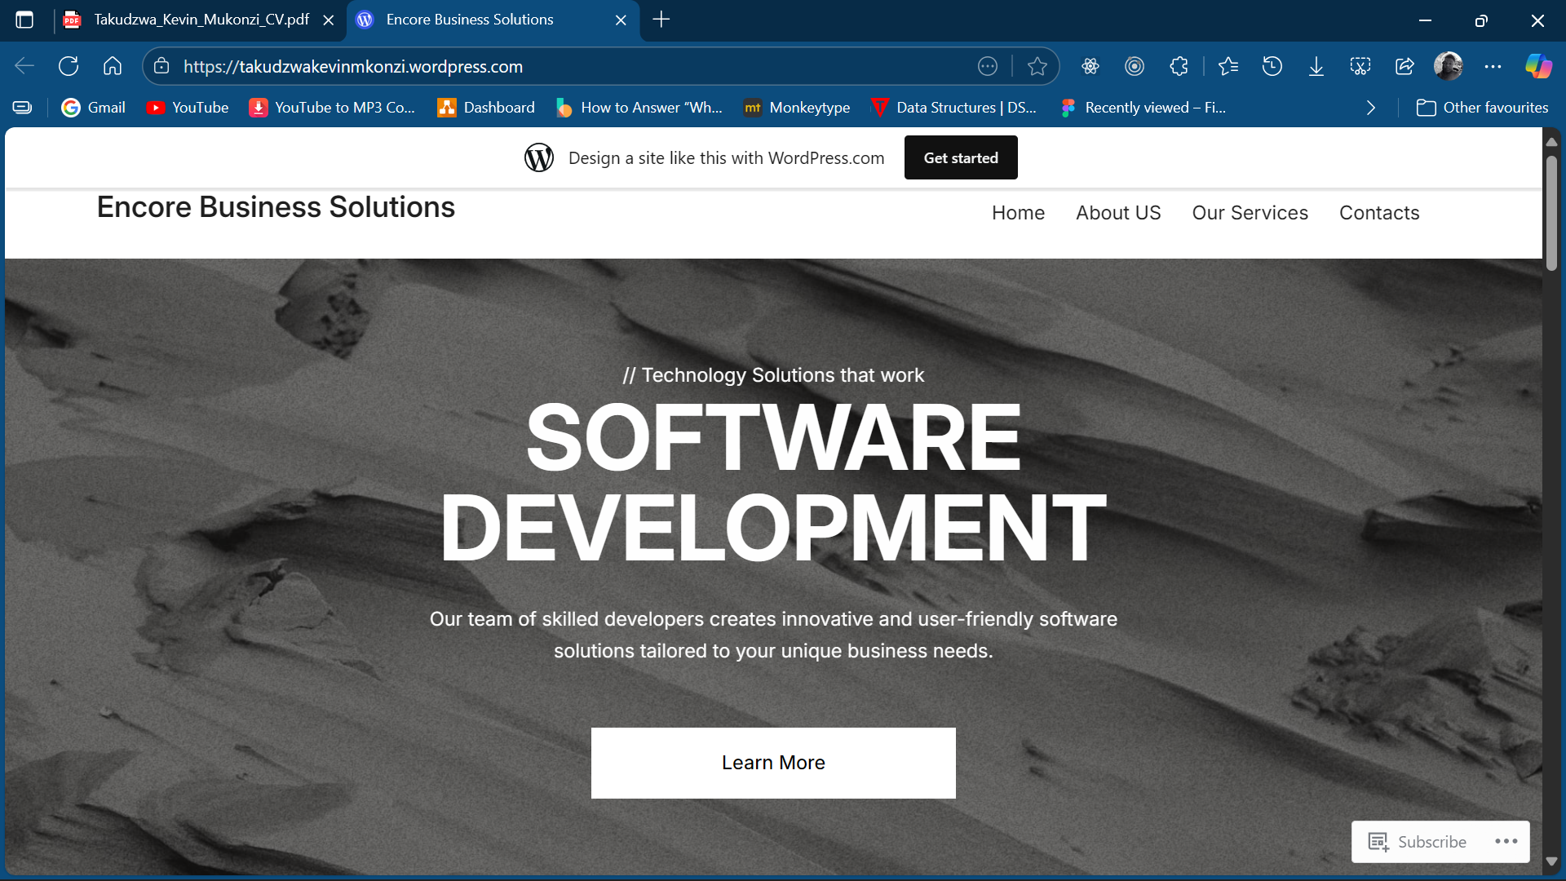Viewport: 1566px width, 881px height.
Task: Open the Share icon in the toolbar
Action: point(1405,66)
